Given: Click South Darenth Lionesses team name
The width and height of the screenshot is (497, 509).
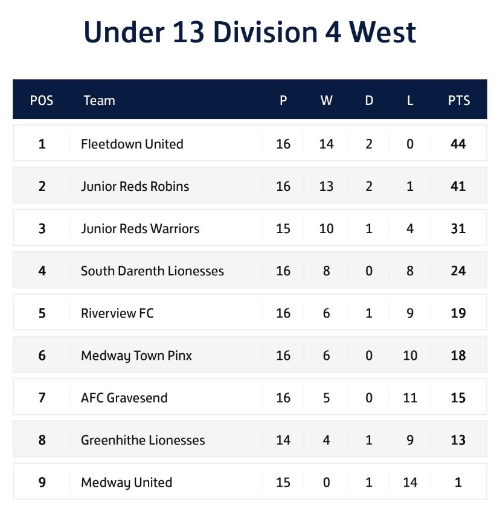Looking at the screenshot, I should point(152,271).
